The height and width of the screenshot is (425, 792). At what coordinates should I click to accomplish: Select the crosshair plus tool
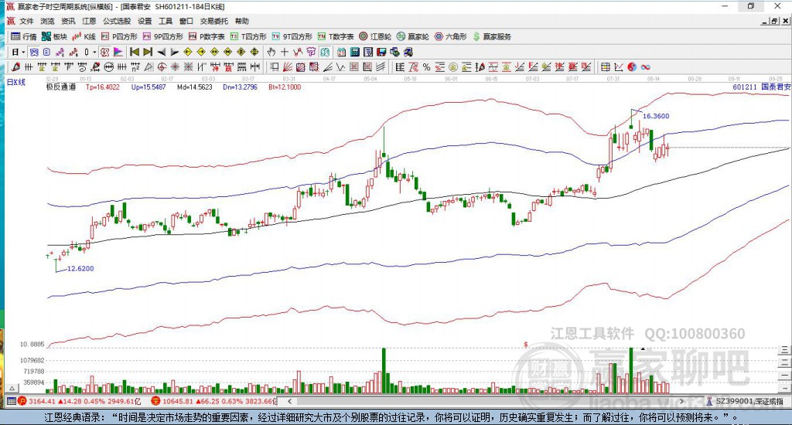[285, 52]
